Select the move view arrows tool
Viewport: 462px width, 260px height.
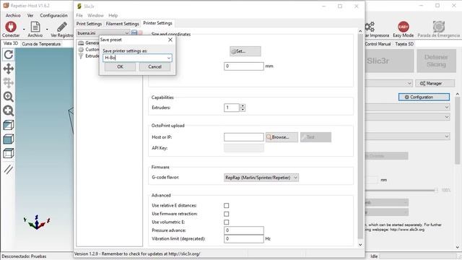[x=9, y=69]
